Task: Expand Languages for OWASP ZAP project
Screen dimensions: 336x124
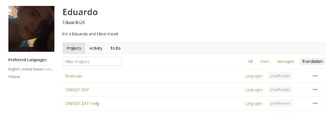Action: click(x=254, y=90)
